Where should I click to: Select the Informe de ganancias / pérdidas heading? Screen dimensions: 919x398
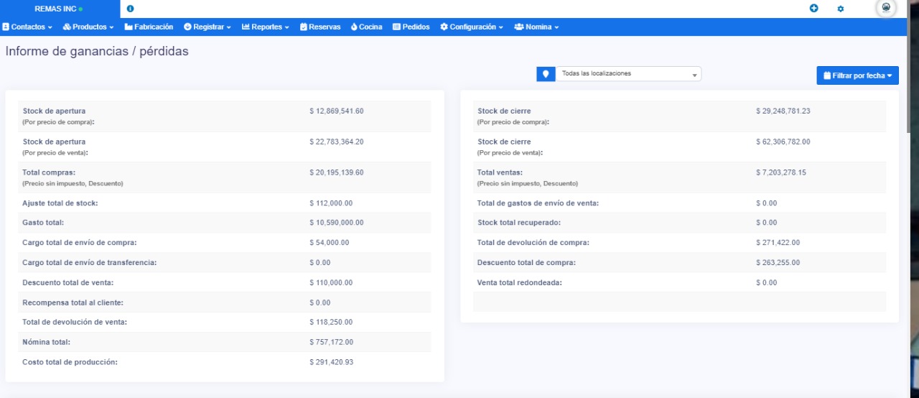click(x=97, y=52)
